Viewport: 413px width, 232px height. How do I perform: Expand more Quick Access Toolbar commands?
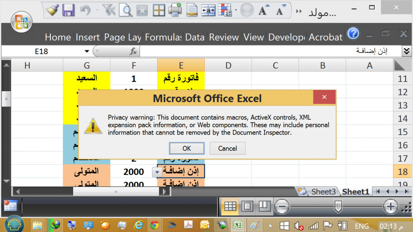299,11
